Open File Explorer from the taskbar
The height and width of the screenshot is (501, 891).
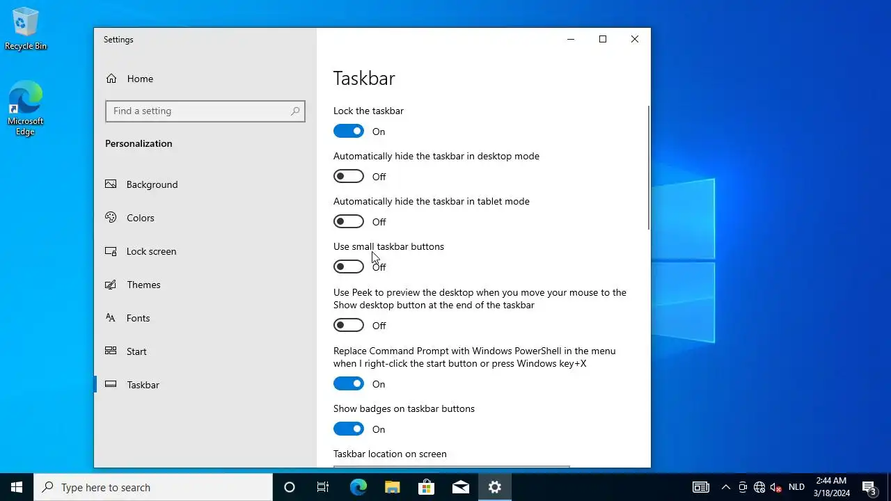392,487
